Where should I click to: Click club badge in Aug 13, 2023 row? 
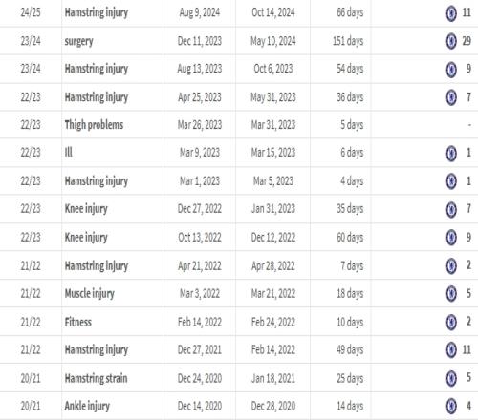pyautogui.click(x=451, y=69)
